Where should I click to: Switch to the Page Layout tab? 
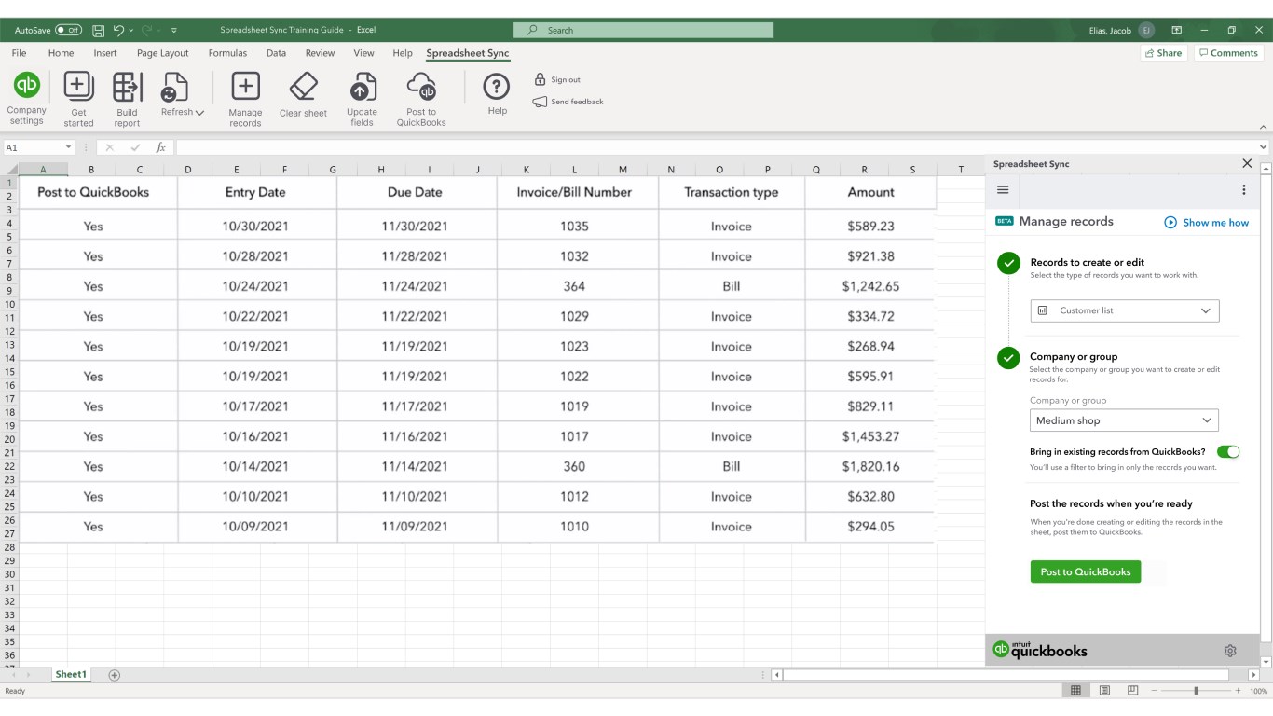click(x=162, y=53)
